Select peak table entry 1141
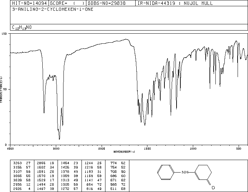This screenshot has width=248, height=192. tap(89, 180)
